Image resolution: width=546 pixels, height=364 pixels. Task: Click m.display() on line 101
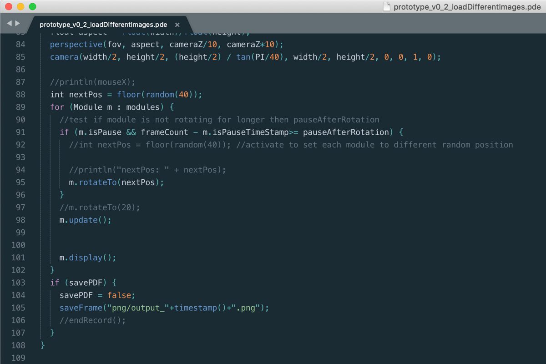tap(87, 258)
